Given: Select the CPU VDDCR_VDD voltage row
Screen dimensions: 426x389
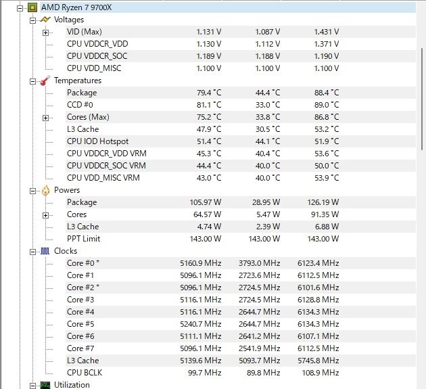Looking at the screenshot, I should point(241,44).
